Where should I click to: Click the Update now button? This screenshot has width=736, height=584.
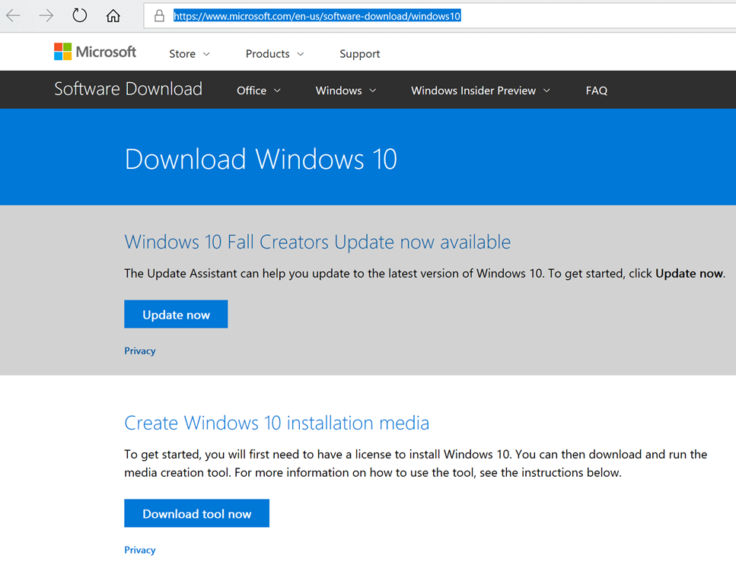click(176, 315)
